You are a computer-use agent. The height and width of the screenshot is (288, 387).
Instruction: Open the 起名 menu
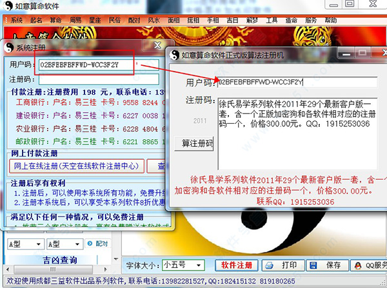pos(36,20)
